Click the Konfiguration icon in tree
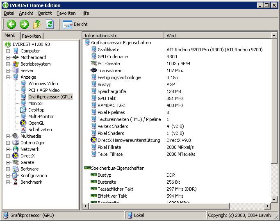This screenshot has height=221, width=280. pyautogui.click(x=16, y=175)
